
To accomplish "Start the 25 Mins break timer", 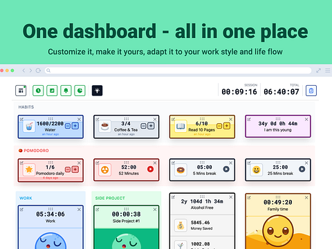I will 302,169.
